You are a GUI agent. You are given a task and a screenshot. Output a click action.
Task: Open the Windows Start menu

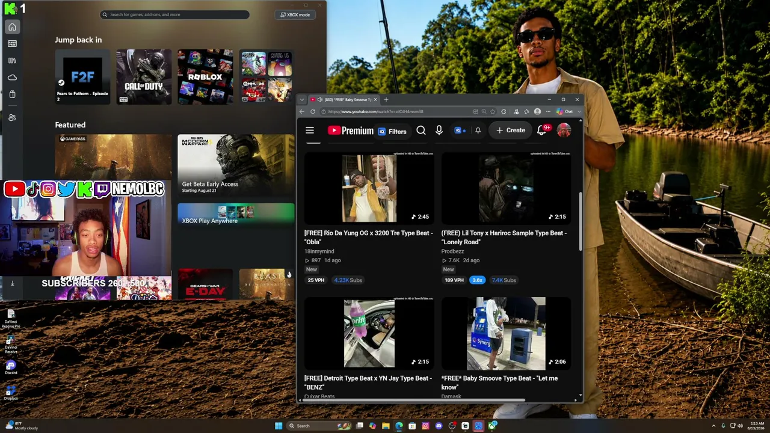279,426
